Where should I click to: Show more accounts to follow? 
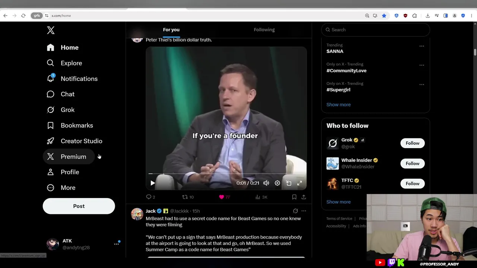pos(338,202)
